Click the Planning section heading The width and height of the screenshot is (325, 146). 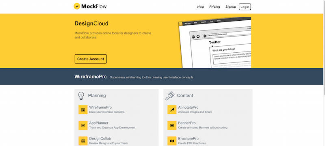click(97, 96)
